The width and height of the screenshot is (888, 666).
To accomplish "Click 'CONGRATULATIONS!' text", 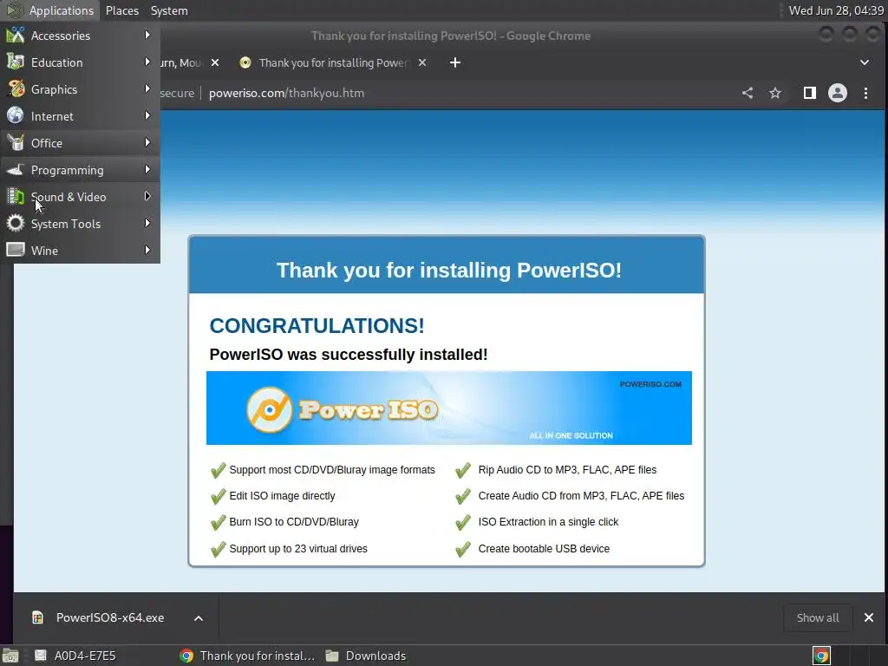I will (x=317, y=326).
